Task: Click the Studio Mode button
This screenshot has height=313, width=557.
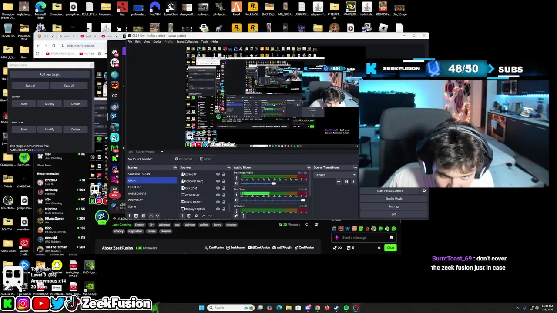Action: (394, 199)
